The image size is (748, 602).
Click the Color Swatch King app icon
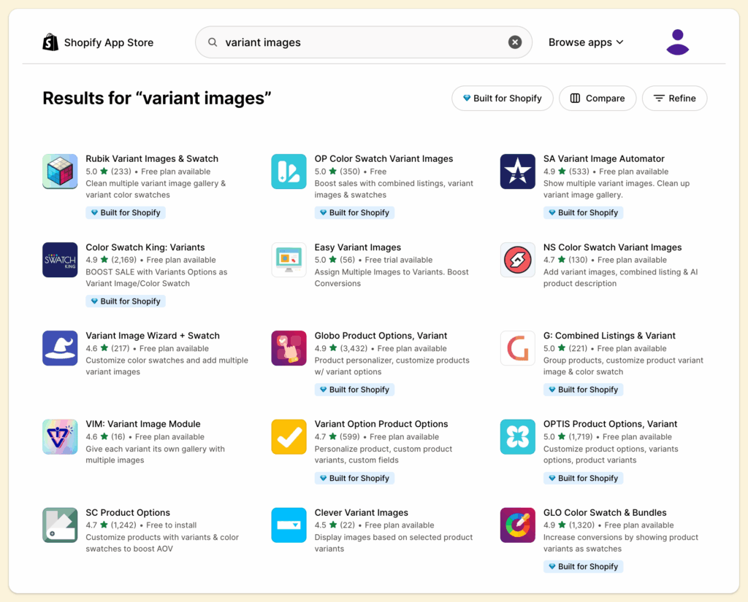[60, 260]
